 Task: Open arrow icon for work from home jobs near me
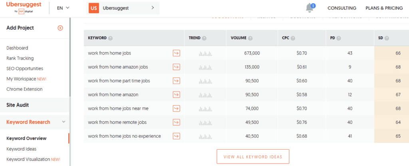pos(177,108)
